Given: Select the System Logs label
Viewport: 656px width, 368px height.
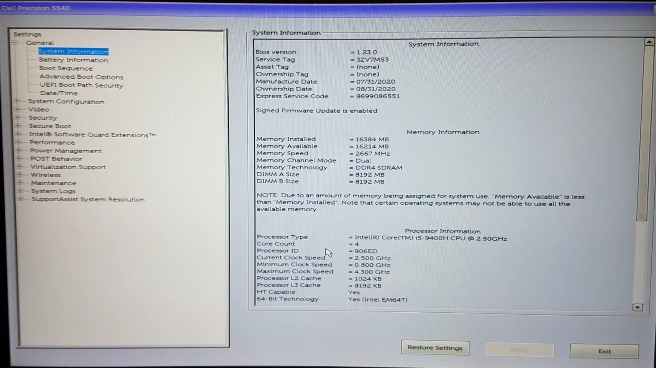Looking at the screenshot, I should point(53,191).
